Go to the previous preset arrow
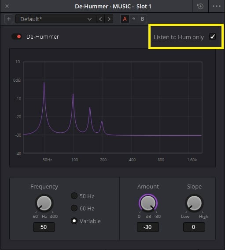225x250 pixels. coord(100,19)
